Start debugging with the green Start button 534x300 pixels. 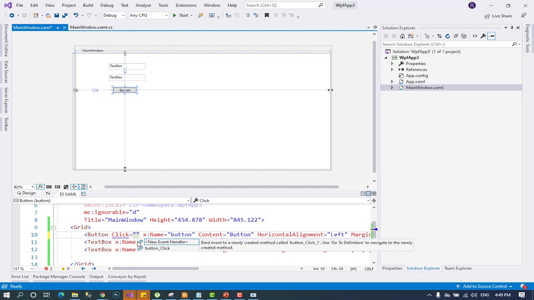pos(180,15)
